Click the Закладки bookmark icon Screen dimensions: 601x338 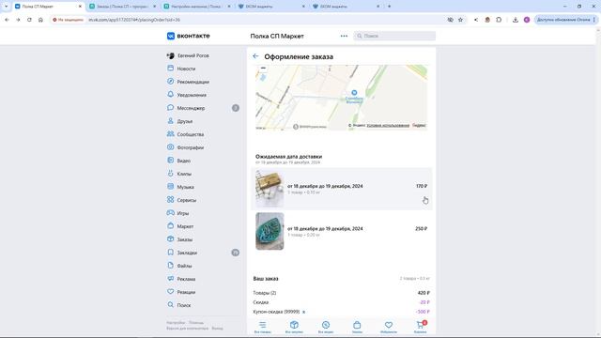(171, 253)
